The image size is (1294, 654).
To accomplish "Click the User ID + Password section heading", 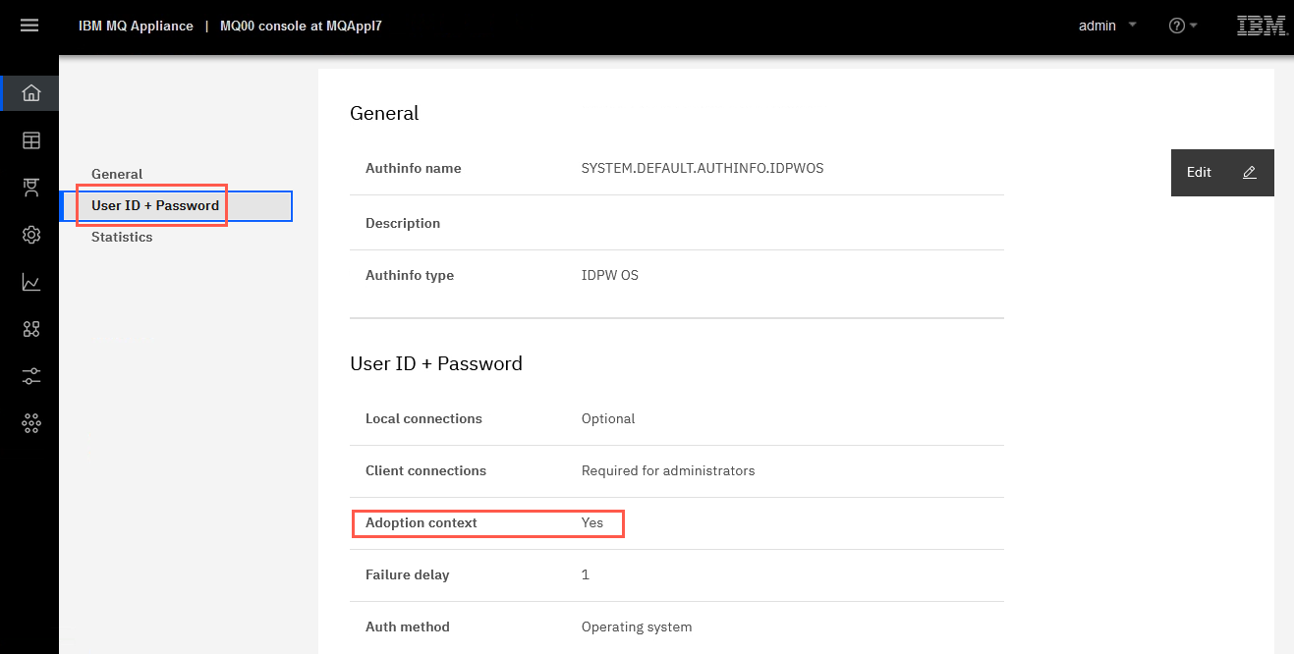I will coord(436,363).
